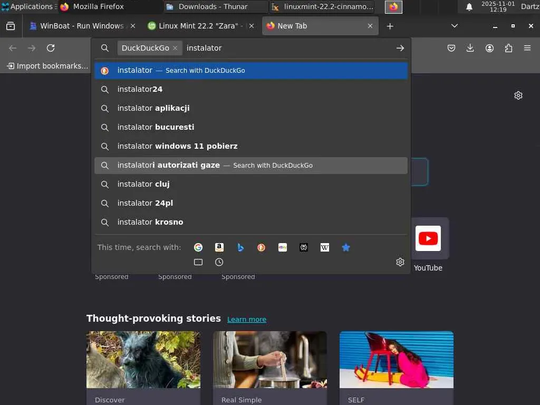
Task: Open the Downloads panel
Action: tap(470, 48)
